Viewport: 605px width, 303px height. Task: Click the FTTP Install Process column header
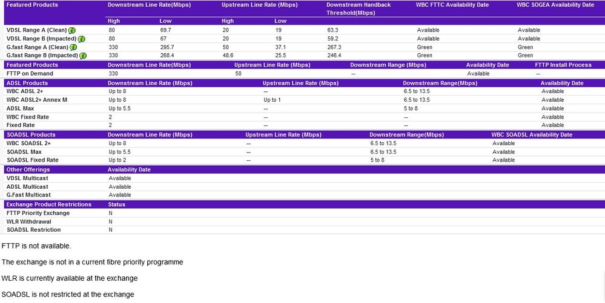563,65
